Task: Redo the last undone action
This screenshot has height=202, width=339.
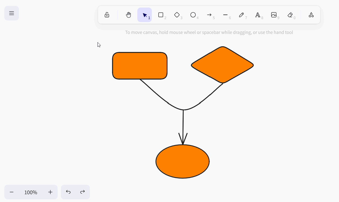Action: coord(83,192)
